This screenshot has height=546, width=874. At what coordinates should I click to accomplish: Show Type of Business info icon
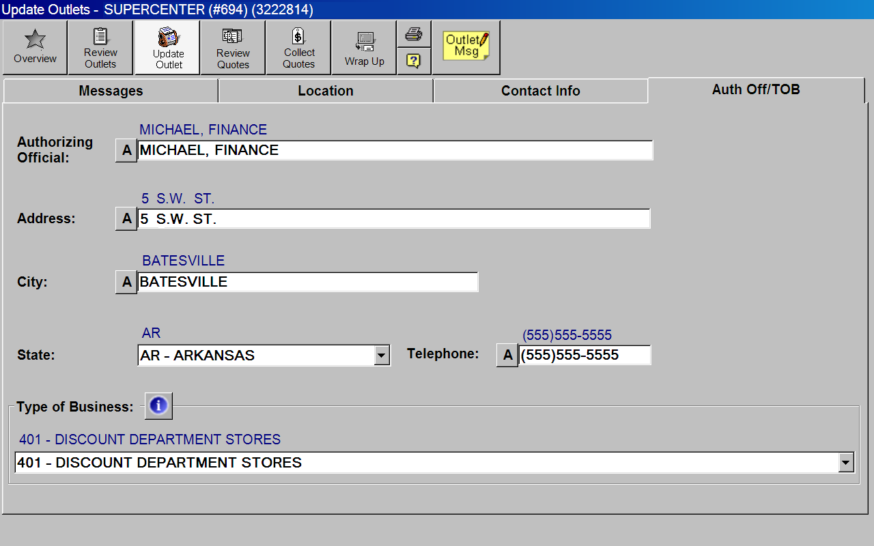tap(158, 406)
